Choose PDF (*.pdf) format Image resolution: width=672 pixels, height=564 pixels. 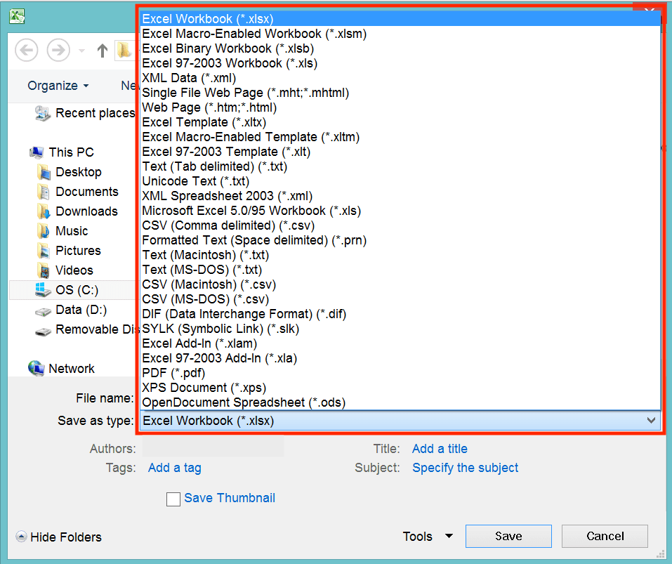(400, 373)
